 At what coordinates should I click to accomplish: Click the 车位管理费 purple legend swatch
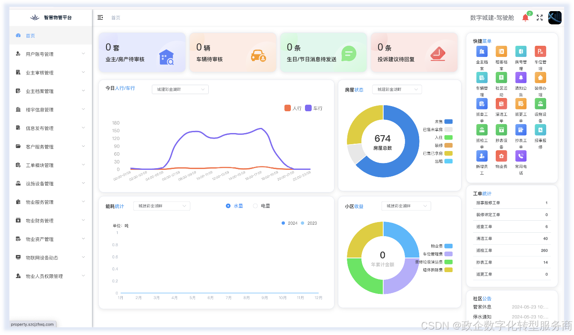(x=448, y=254)
